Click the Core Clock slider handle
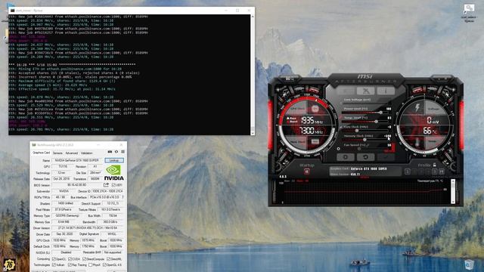The height and width of the screenshot is (272, 484). (x=357, y=131)
